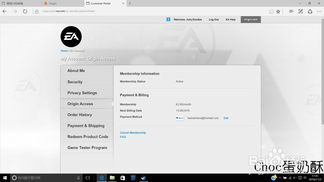Open a new browser tab
This screenshot has width=324, height=182.
pos(130,3)
